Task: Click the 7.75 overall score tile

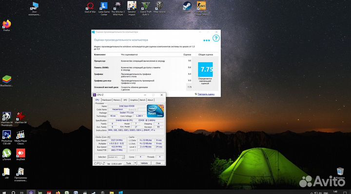Action: click(205, 69)
